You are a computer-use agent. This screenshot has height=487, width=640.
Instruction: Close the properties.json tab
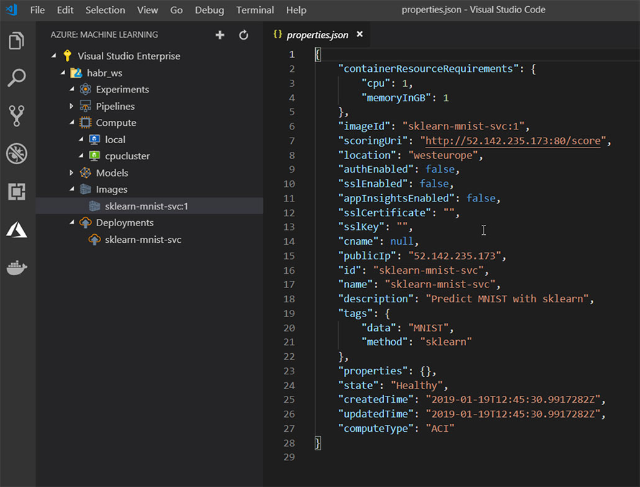tap(359, 35)
